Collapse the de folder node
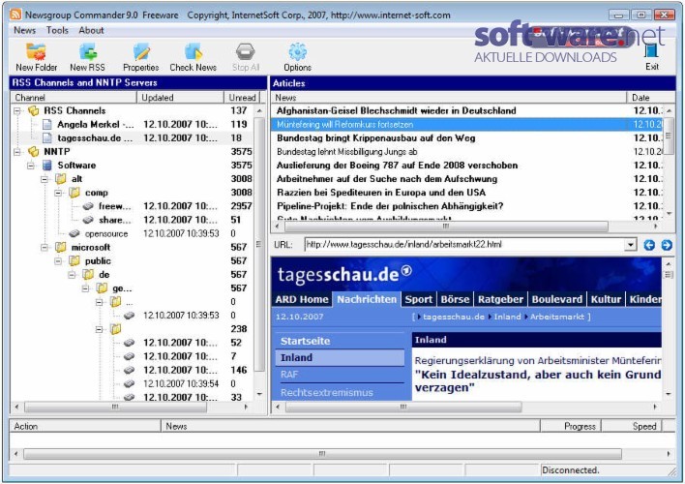 72,275
